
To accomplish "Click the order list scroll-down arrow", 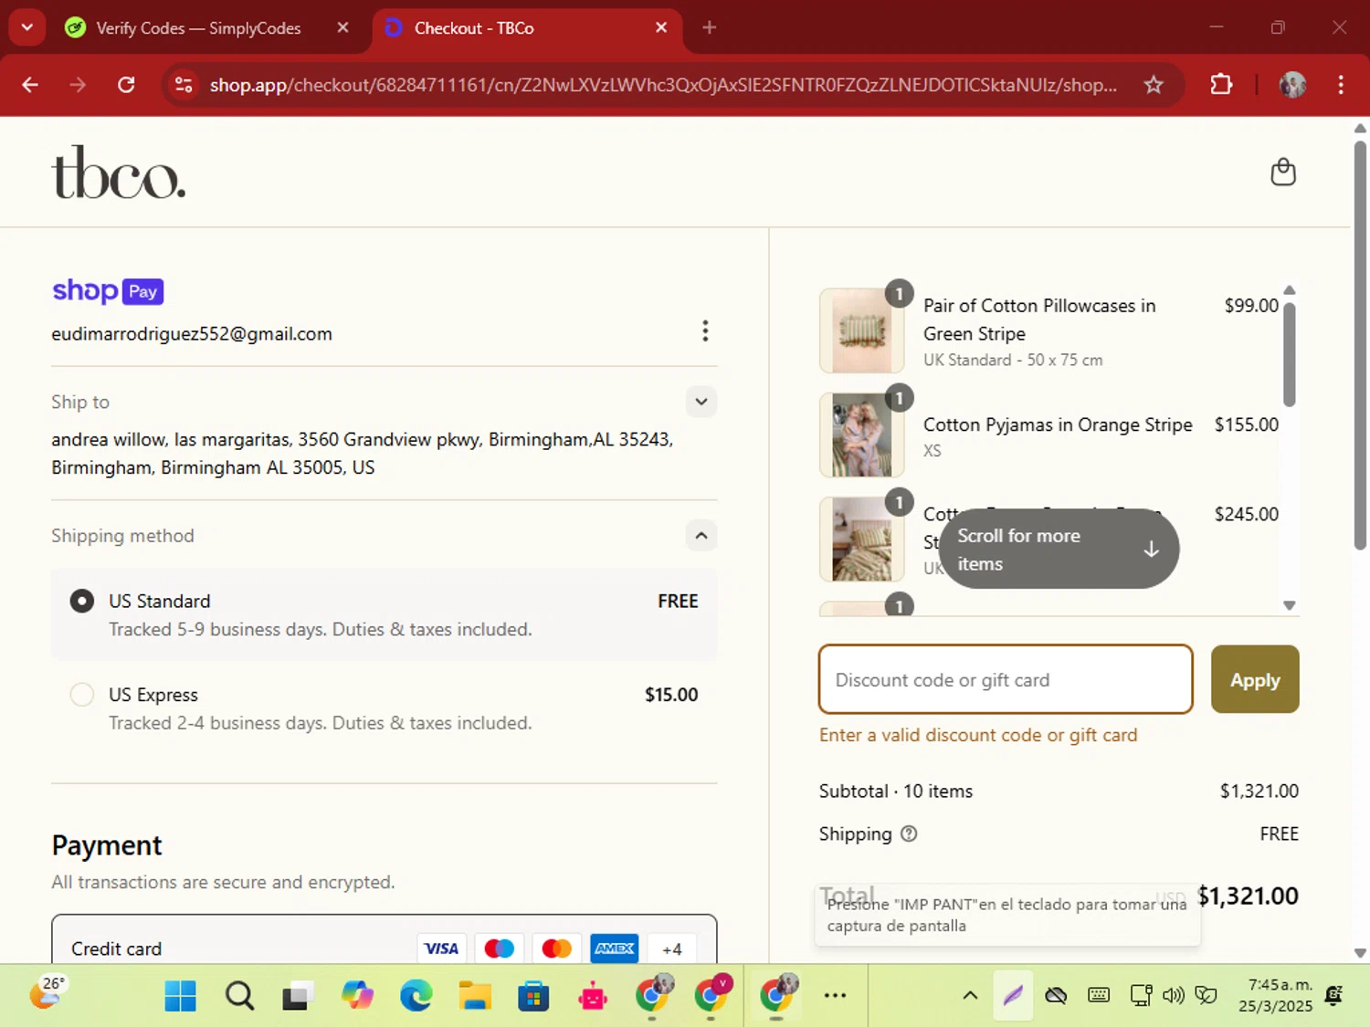I will [1290, 605].
